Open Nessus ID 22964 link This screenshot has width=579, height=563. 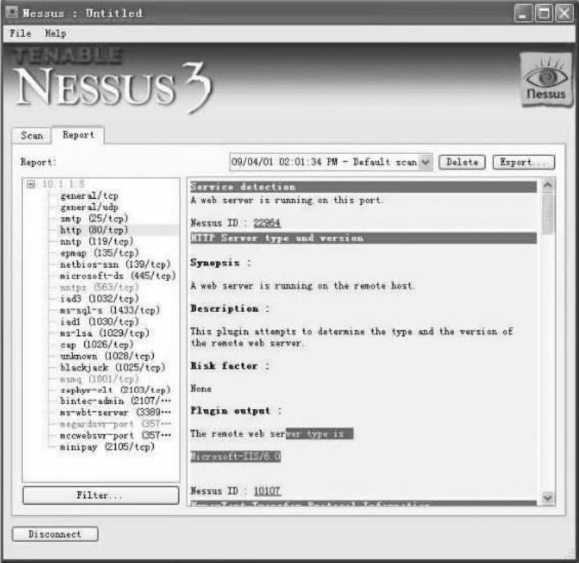[267, 223]
